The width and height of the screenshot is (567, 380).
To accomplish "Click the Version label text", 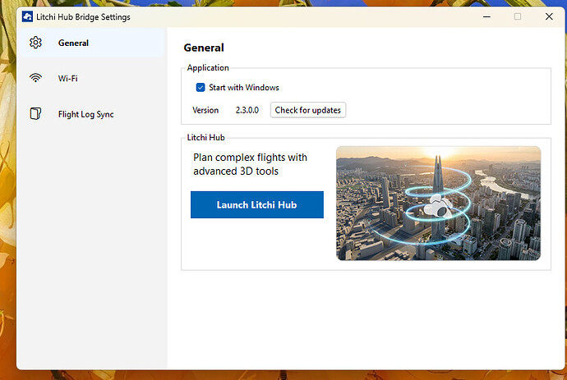I will point(205,110).
